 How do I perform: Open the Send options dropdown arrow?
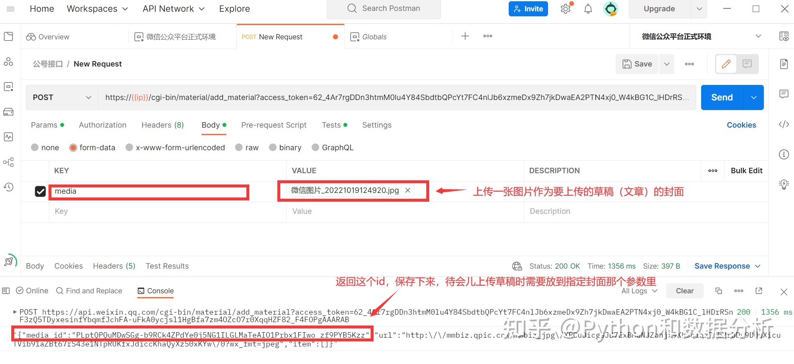[754, 97]
